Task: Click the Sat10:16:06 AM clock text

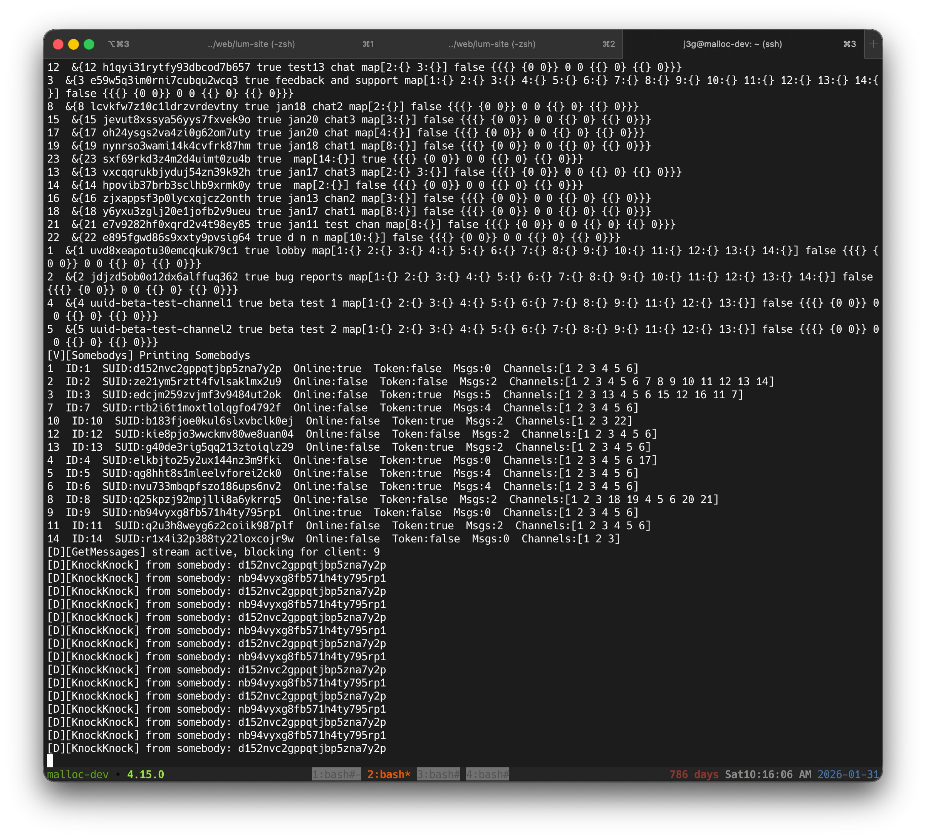Action: click(768, 774)
